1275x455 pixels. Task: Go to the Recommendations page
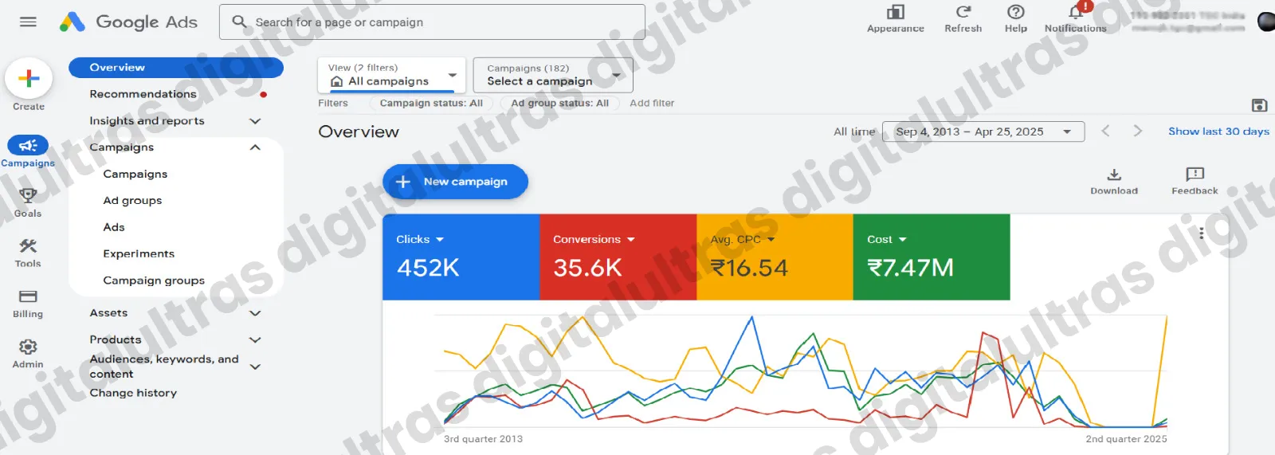[143, 94]
